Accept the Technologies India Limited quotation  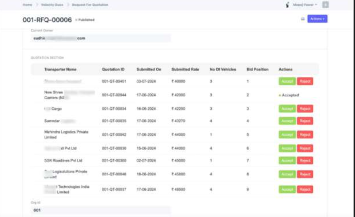287,189
